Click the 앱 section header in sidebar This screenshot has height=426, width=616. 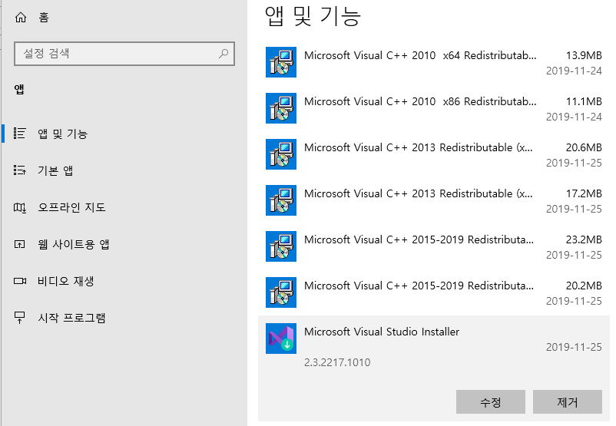tap(19, 89)
